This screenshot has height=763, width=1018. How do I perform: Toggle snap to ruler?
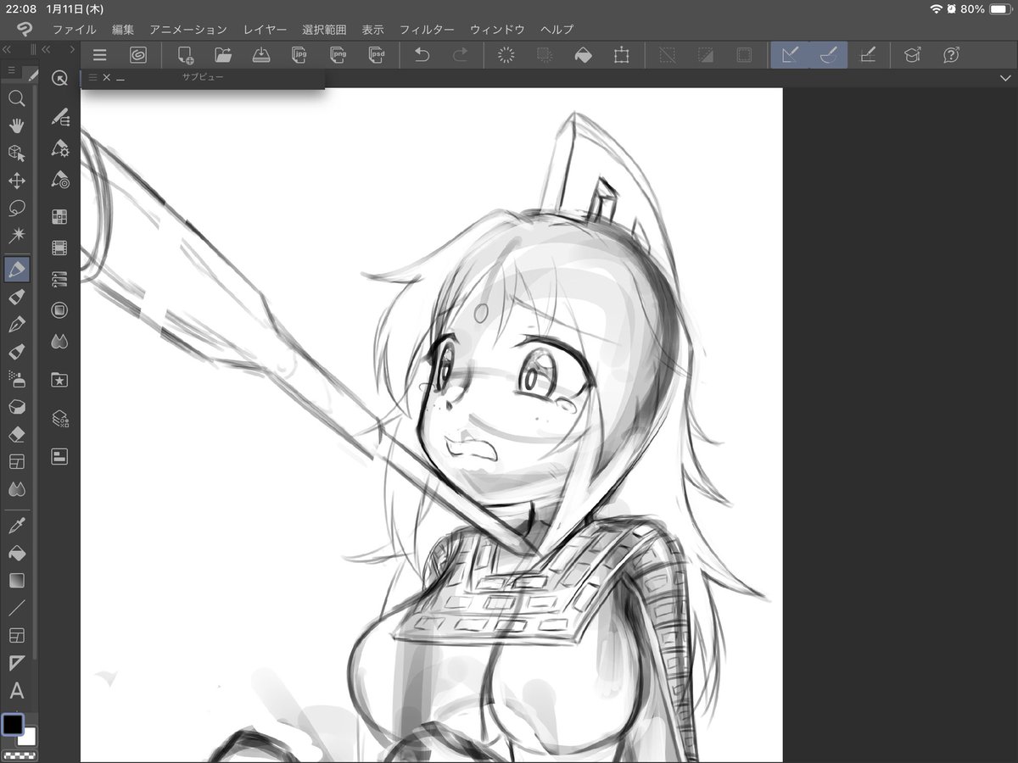coord(790,56)
